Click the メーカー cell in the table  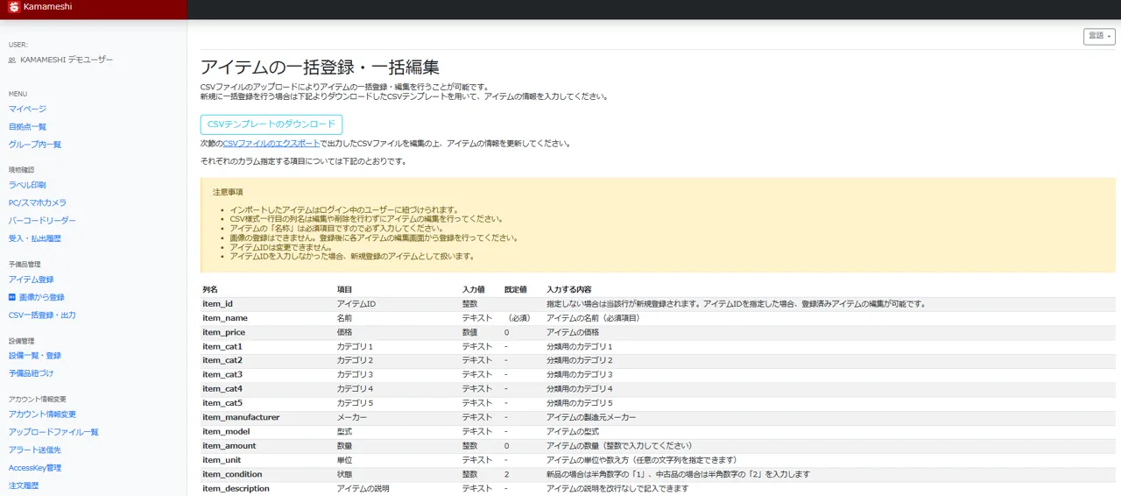click(x=352, y=417)
